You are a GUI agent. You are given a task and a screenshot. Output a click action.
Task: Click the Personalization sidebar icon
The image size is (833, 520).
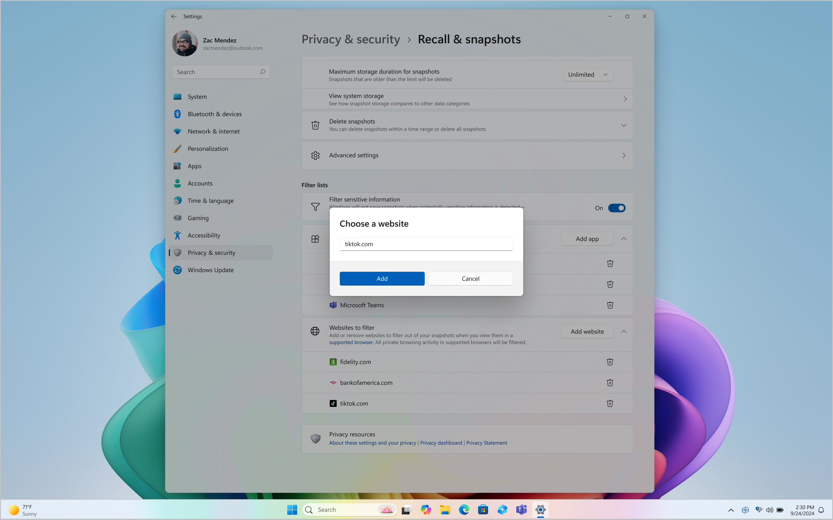click(x=177, y=149)
